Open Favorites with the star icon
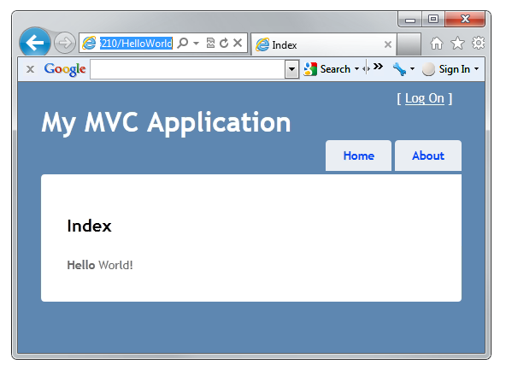This screenshot has width=506, height=376. coord(457,43)
